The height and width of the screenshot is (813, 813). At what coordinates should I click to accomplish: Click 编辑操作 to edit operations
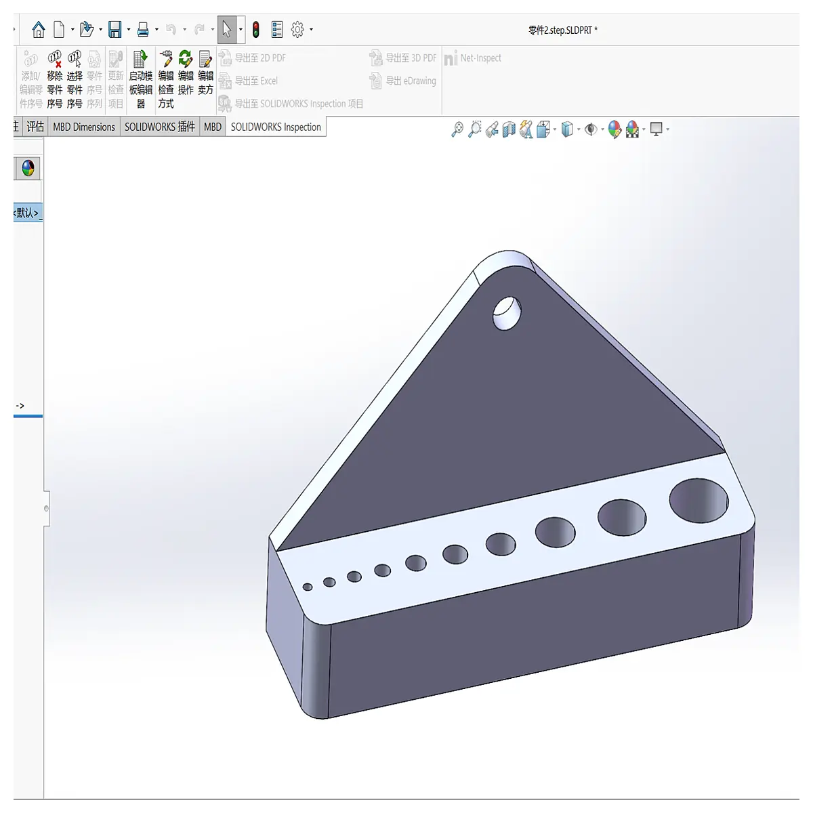[x=186, y=73]
